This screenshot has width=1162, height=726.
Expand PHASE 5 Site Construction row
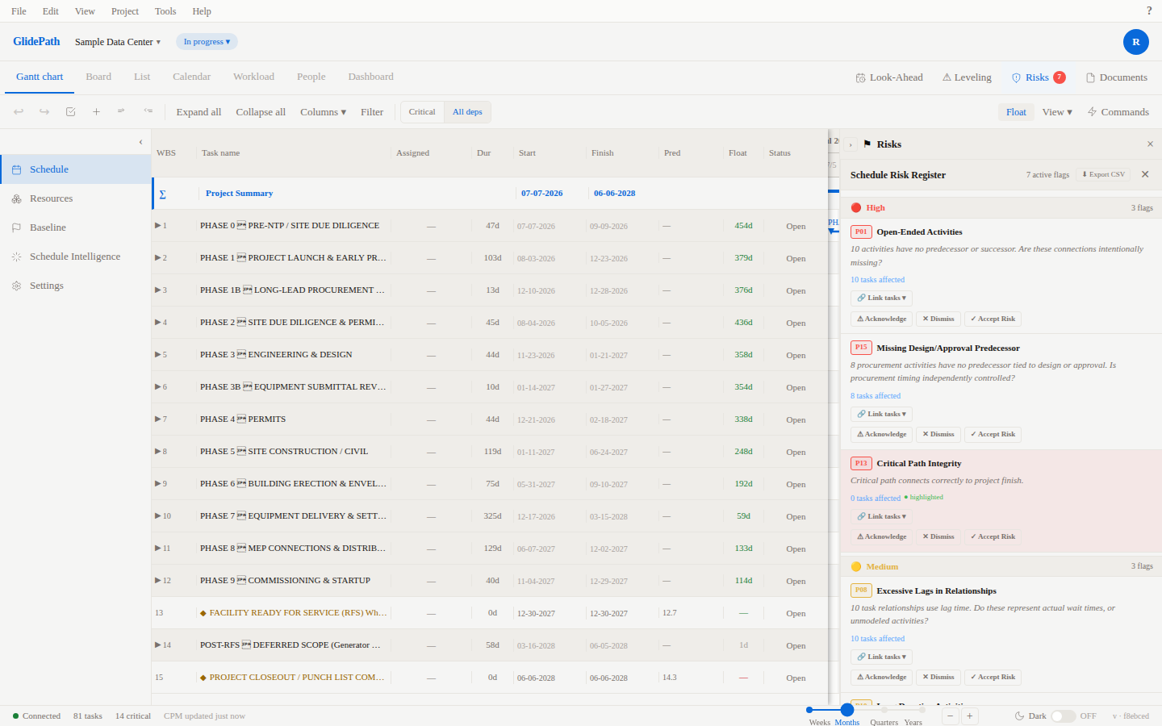158,451
